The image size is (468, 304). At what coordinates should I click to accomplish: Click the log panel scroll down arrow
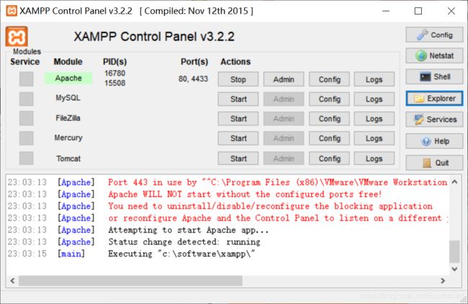(454, 269)
